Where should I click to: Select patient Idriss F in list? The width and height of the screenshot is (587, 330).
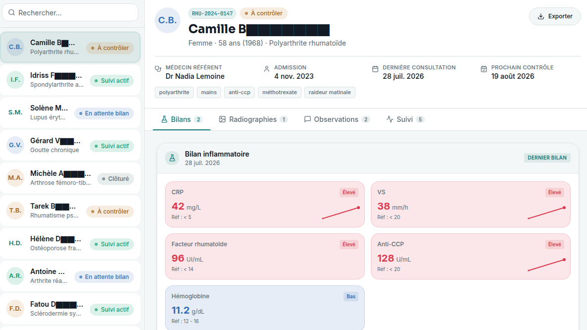point(70,80)
